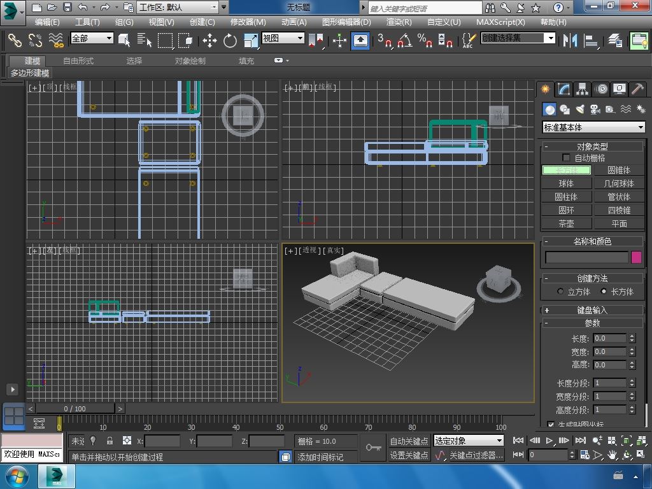Open the Utilities hammer panel
652x489 pixels.
point(637,89)
